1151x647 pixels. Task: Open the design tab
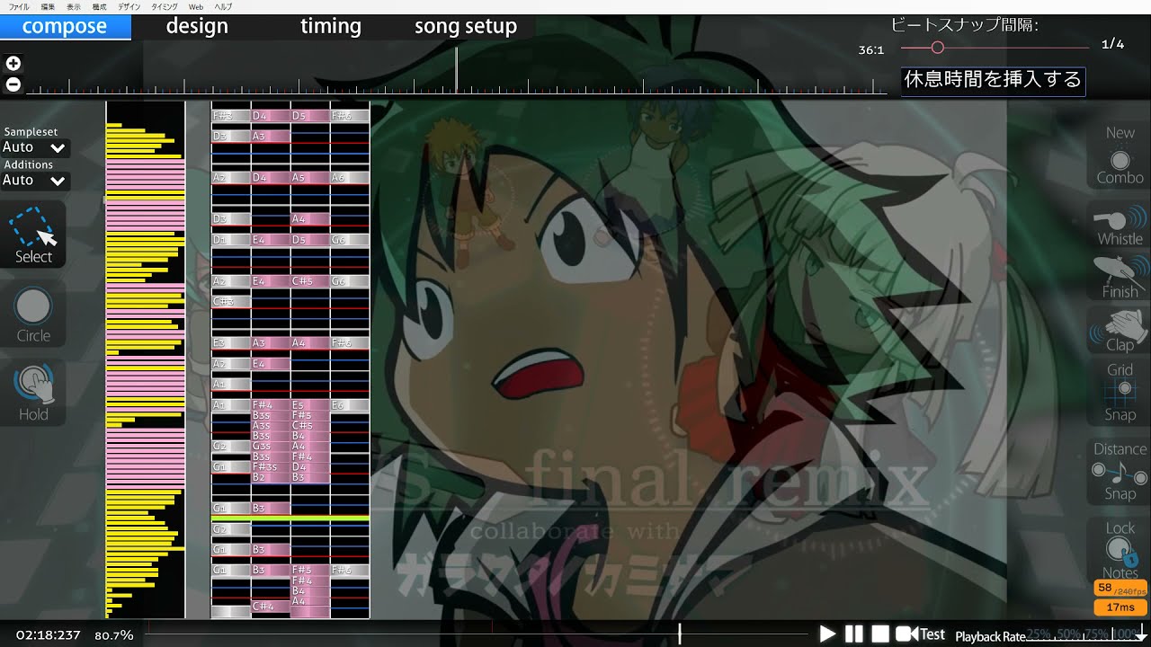coord(197,26)
